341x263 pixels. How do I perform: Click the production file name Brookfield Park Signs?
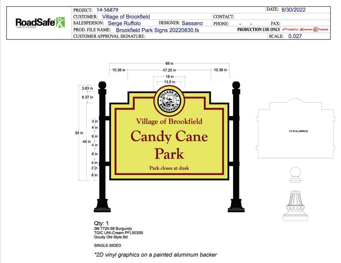coord(157,30)
